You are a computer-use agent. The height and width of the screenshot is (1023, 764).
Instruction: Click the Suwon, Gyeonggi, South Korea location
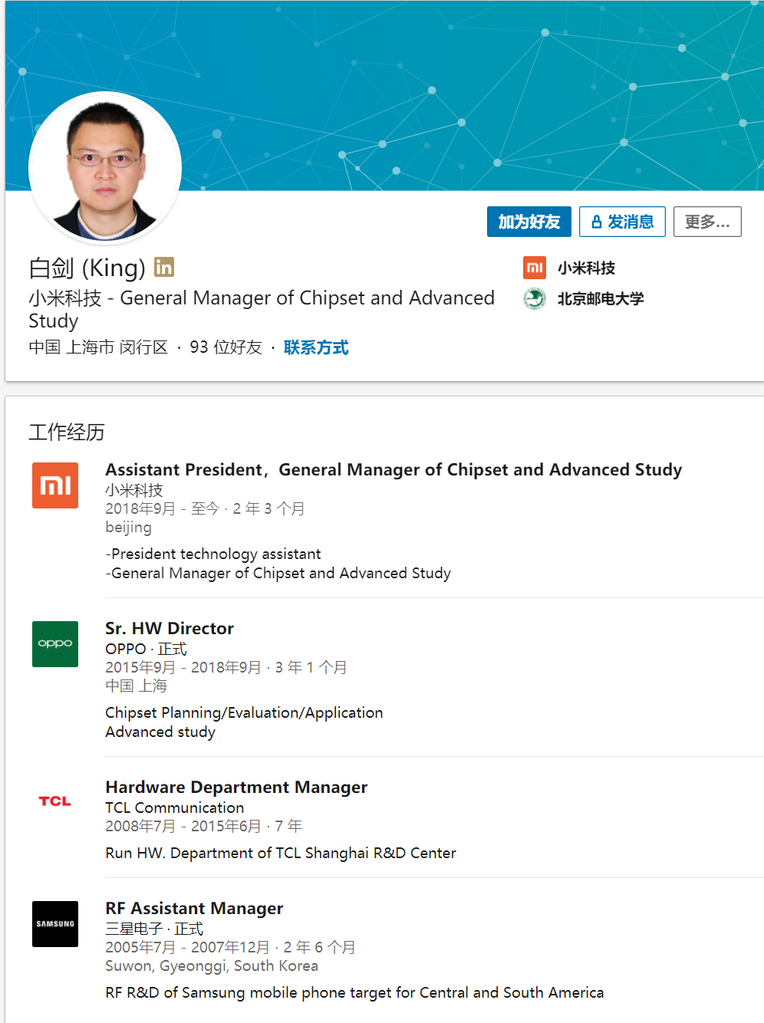coord(212,965)
